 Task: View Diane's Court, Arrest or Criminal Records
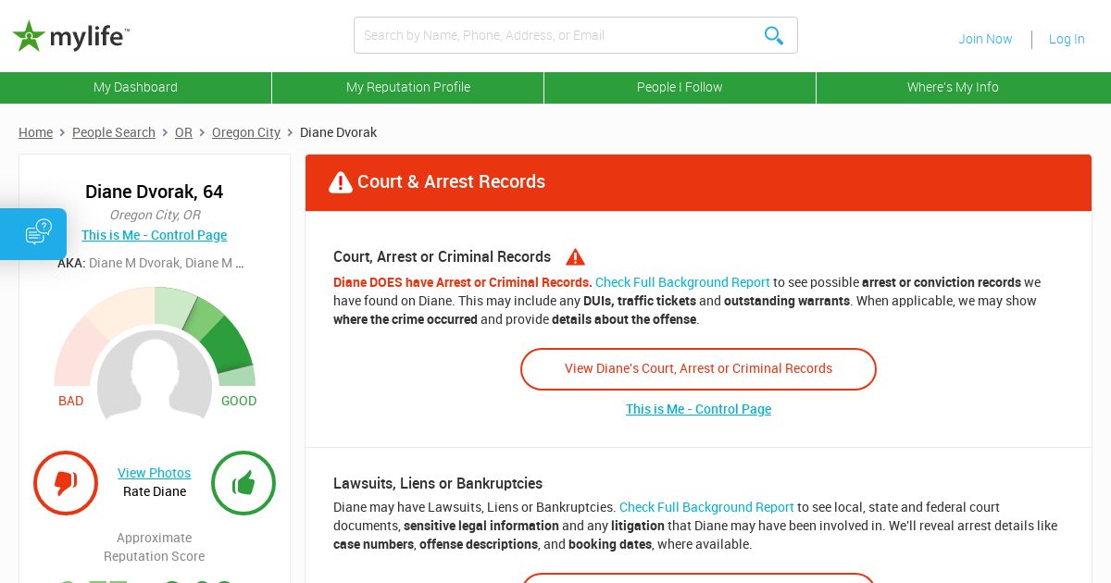click(x=698, y=369)
